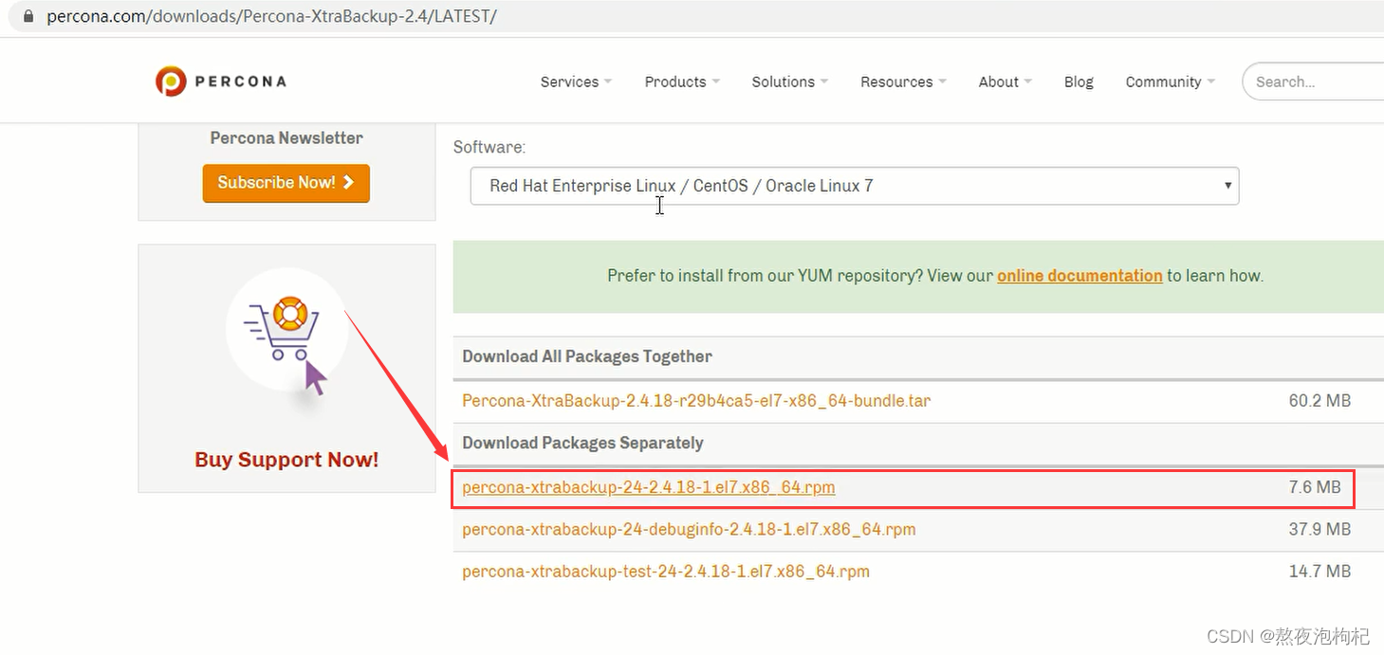Open the Services menu
This screenshot has height=655, width=1384.
[576, 82]
